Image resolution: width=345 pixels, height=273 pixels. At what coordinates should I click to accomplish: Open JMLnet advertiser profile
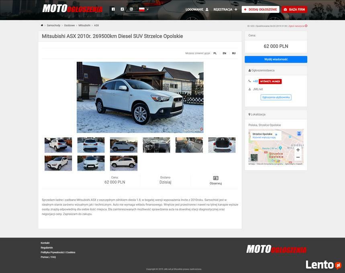click(x=258, y=89)
